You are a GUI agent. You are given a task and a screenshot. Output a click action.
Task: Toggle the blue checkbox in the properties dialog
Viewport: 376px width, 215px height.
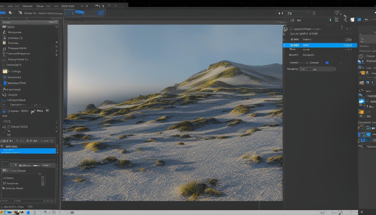pos(327,62)
